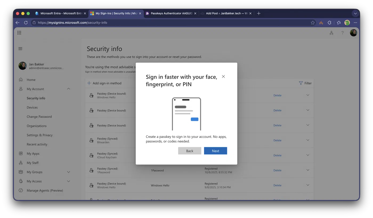
Task: Open the organizations switcher icon in header
Action: coord(331,33)
